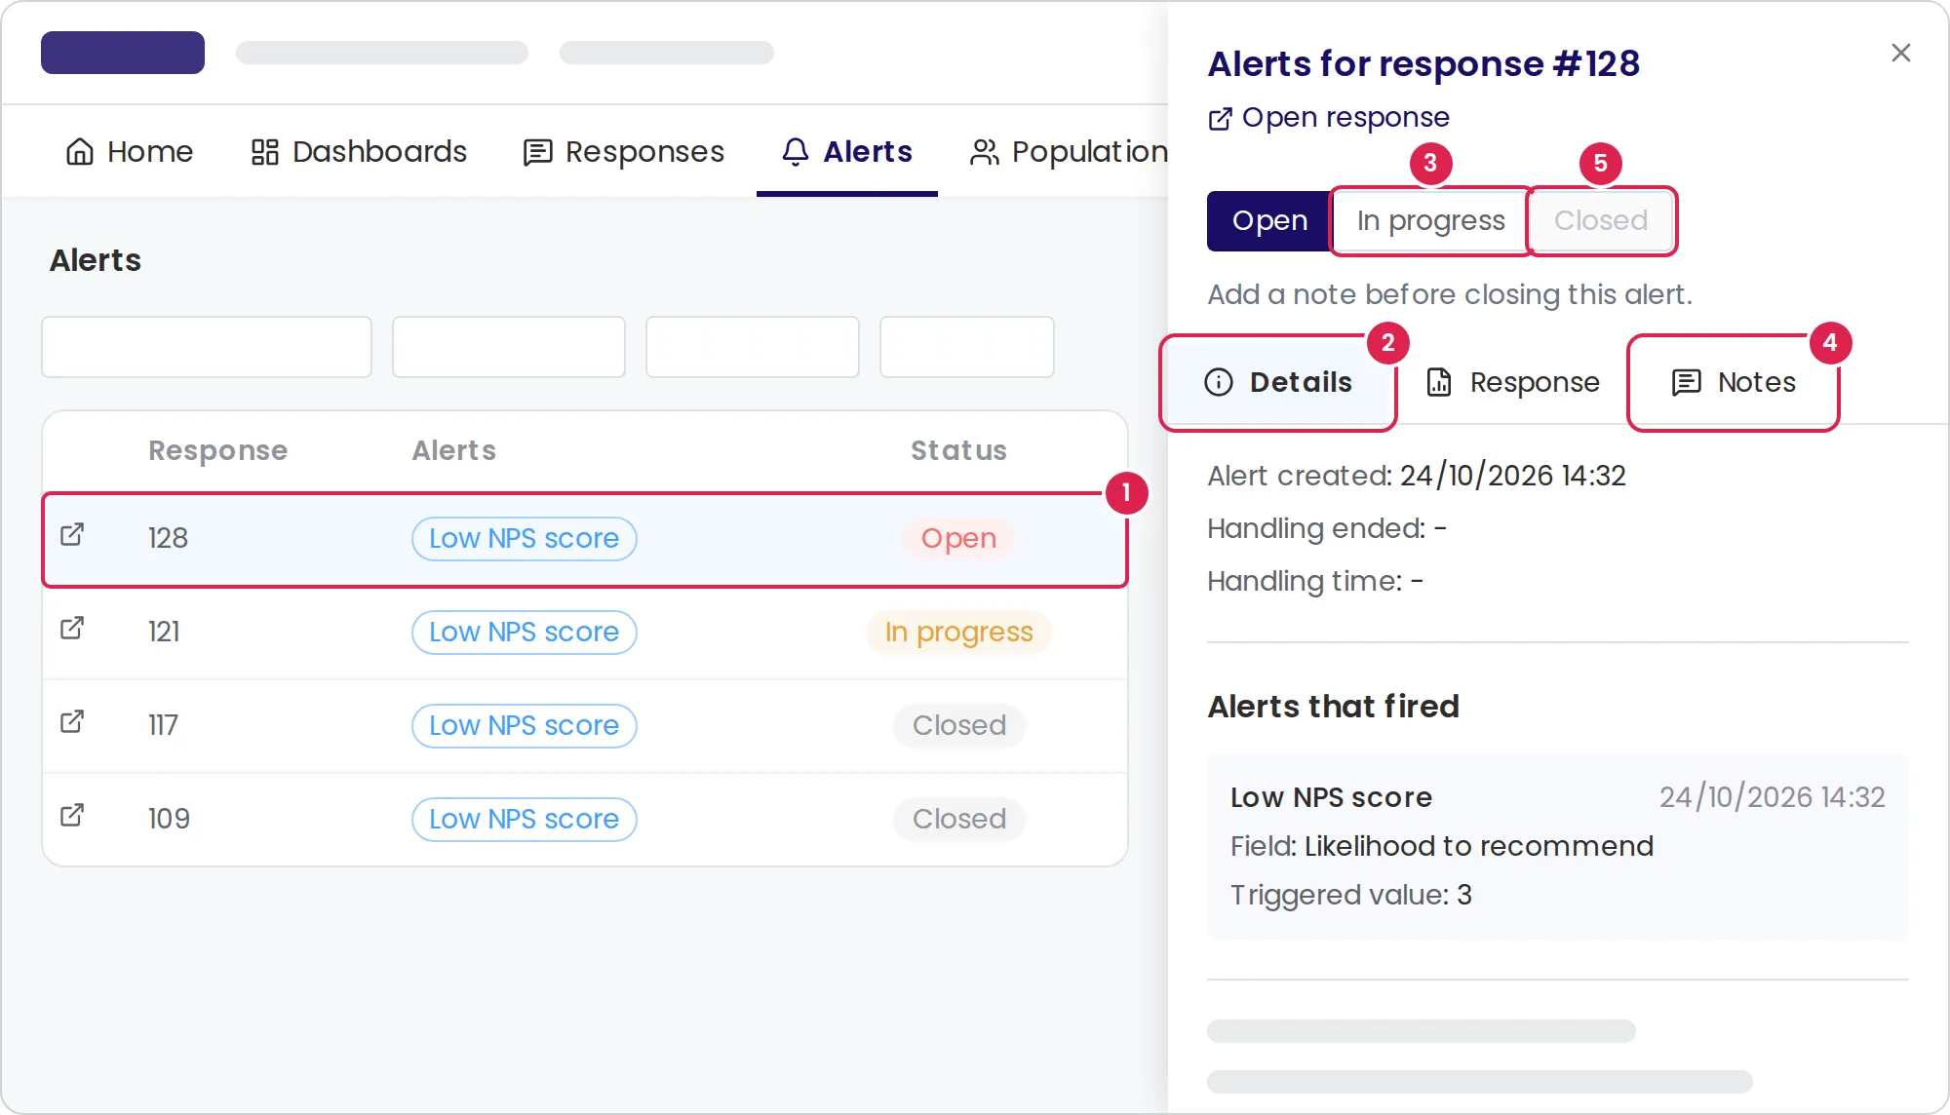Open response 121 external link icon
Screen dimensions: 1950x1115
coord(72,628)
